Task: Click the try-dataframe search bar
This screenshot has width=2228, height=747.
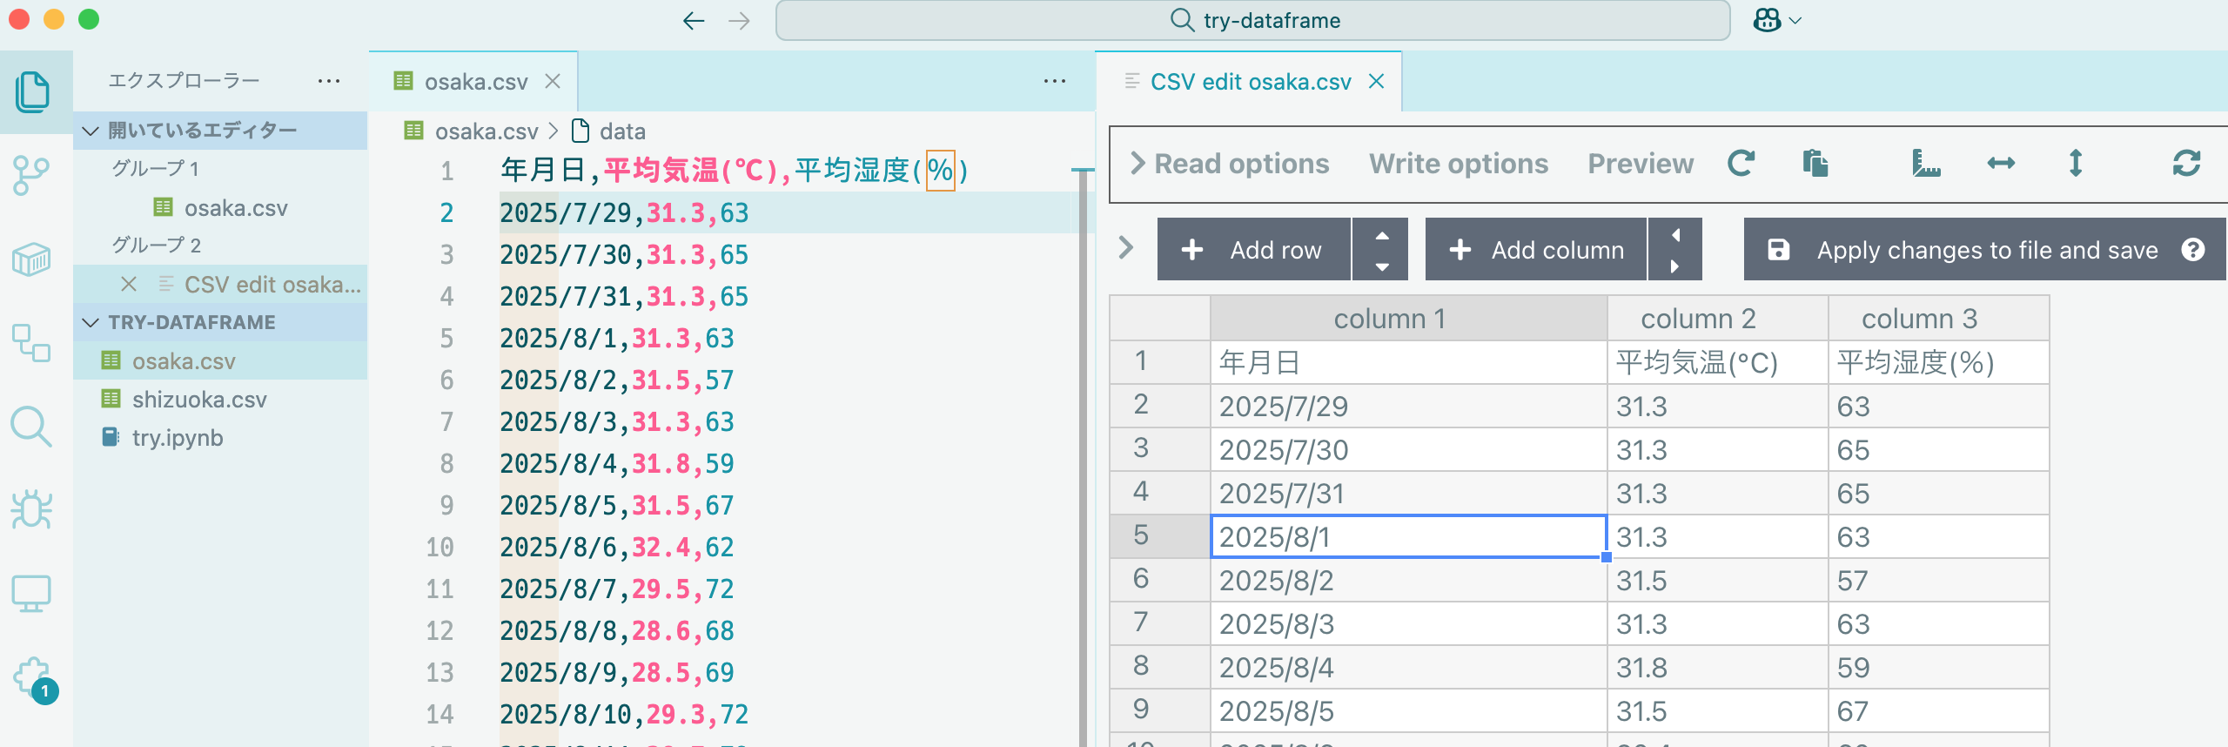Action: (1252, 20)
